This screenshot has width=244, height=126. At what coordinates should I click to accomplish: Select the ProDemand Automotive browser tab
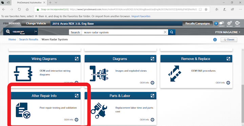point(29,2)
